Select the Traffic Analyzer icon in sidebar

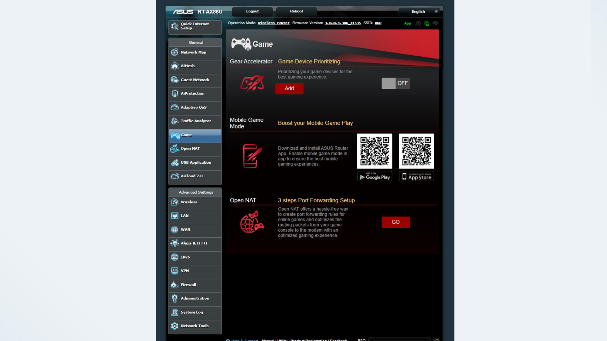tap(175, 121)
